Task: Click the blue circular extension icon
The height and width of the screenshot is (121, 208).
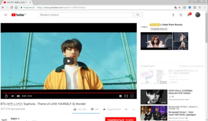Action: [x=189, y=7]
